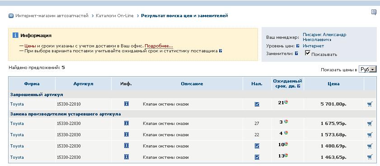380x166 pixels.
Task: Click the price 1 463,65р.
Action: pyautogui.click(x=333, y=157)
